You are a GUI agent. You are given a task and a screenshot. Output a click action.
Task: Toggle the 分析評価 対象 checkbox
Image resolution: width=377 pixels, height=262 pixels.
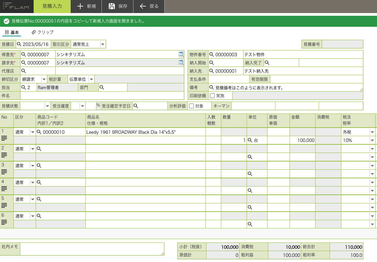[191, 106]
